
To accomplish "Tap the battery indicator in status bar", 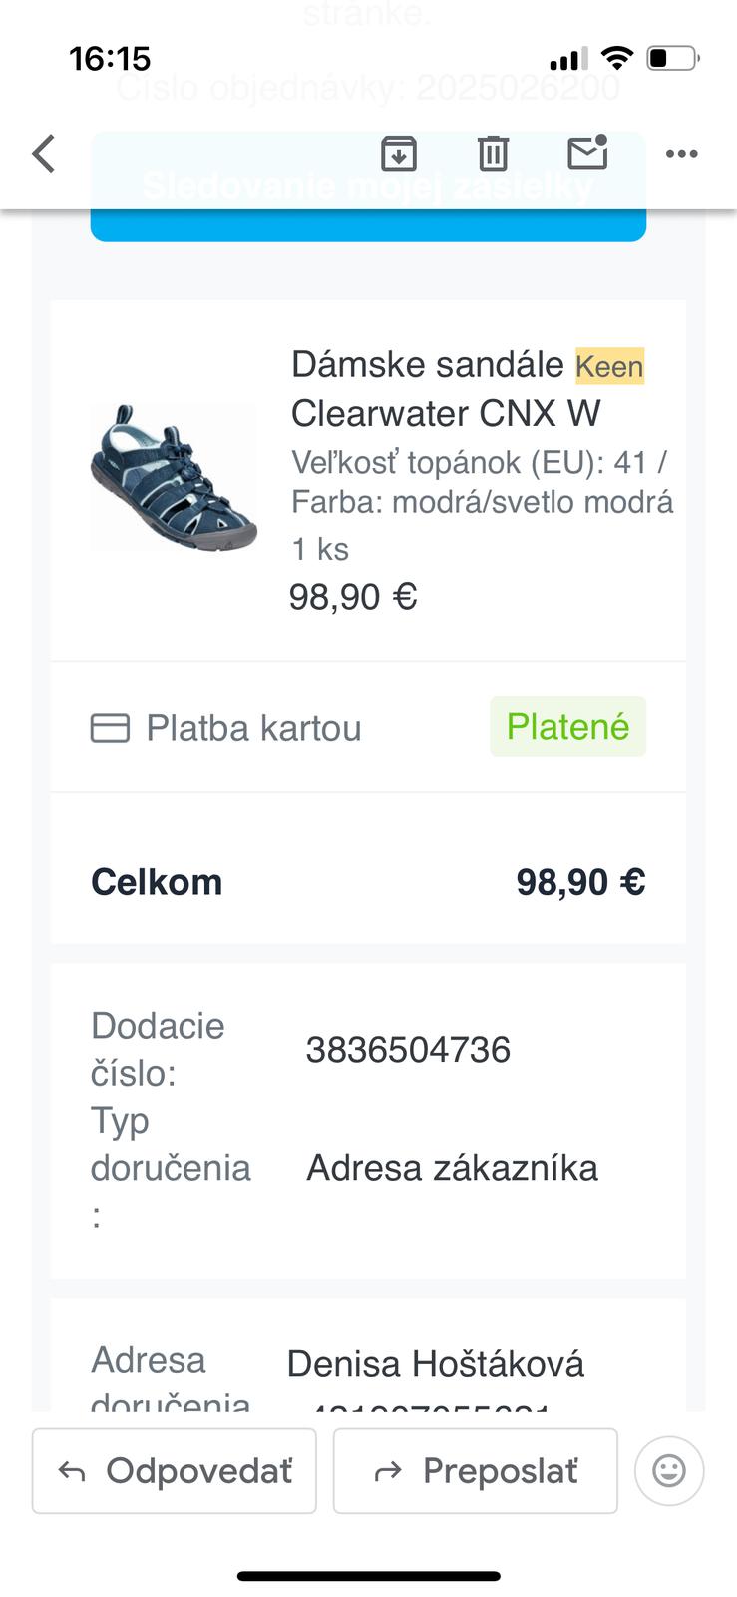I will coord(673,58).
